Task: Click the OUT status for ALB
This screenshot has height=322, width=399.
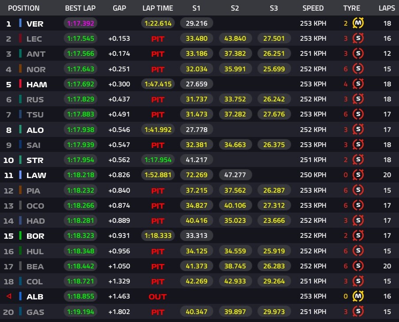Action: (157, 296)
